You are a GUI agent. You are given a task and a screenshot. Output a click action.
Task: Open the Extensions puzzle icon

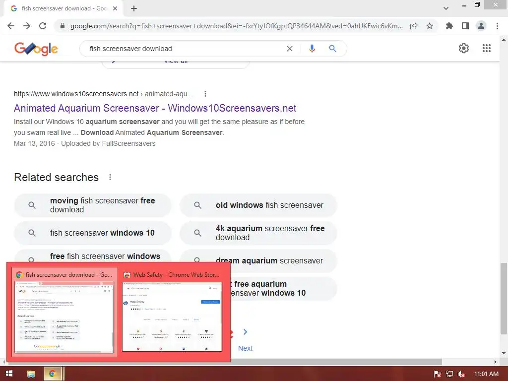coord(449,26)
